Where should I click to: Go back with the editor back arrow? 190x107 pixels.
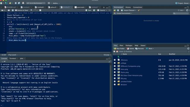pyautogui.click(x=2, y=10)
